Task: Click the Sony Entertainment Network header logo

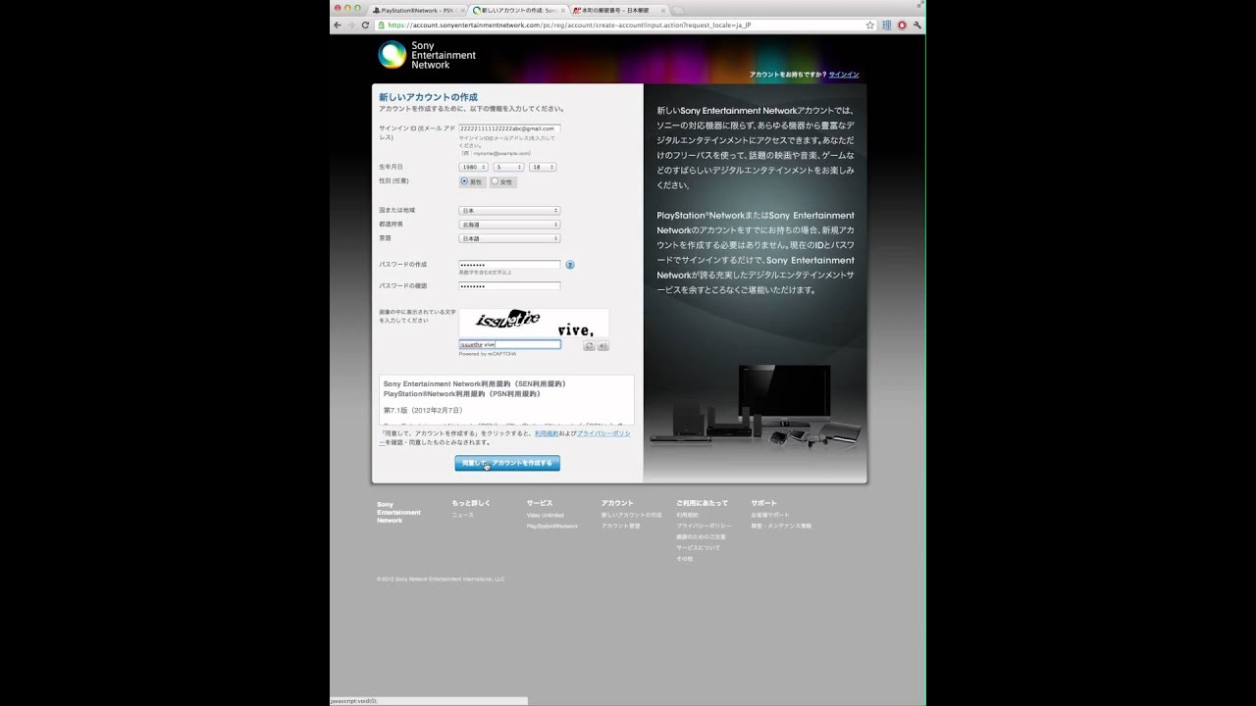Action: pos(427,54)
